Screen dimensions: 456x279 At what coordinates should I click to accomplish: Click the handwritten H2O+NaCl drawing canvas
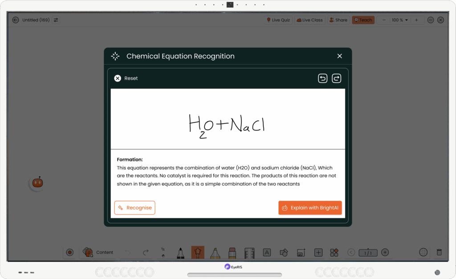[x=228, y=119]
